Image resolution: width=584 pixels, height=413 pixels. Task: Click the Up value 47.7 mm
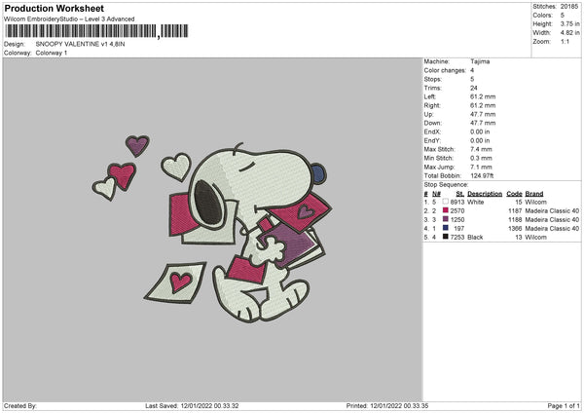coord(483,114)
